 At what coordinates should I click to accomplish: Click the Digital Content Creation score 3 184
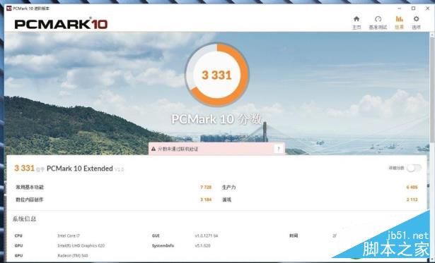click(206, 200)
